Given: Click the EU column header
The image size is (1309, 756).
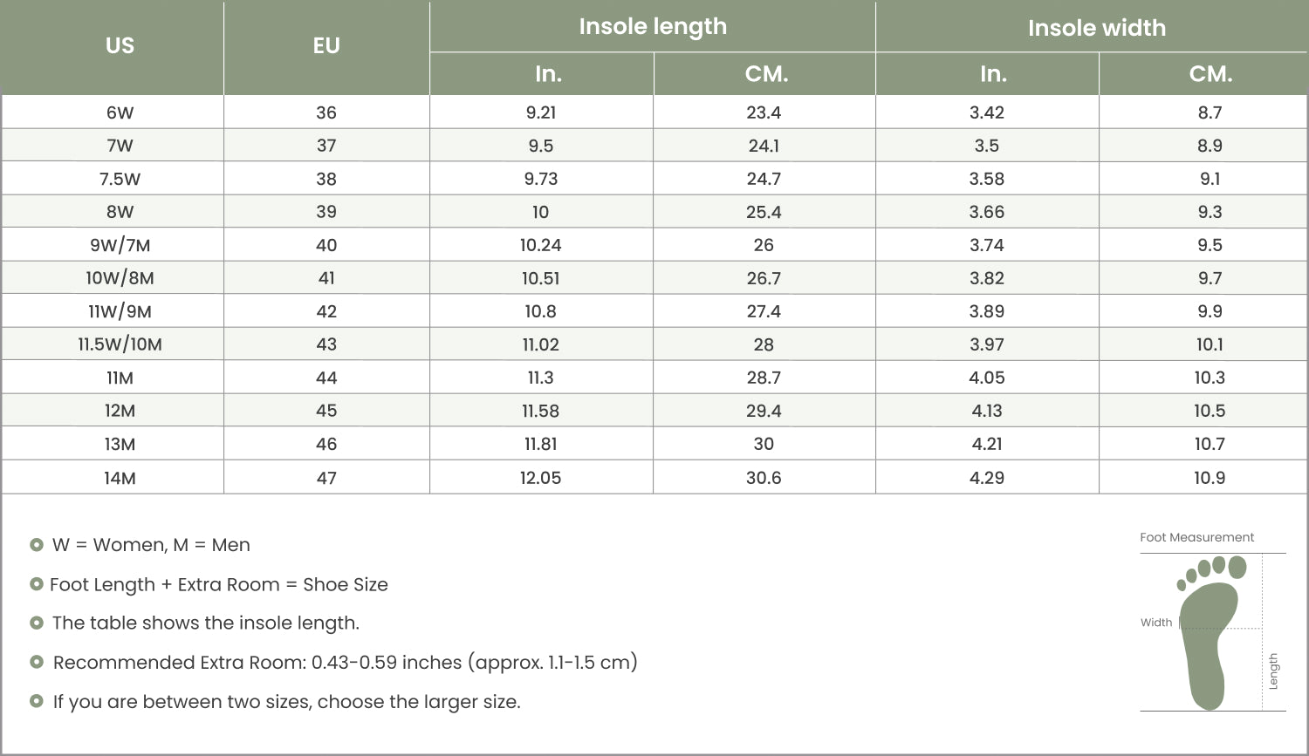Looking at the screenshot, I should [326, 46].
